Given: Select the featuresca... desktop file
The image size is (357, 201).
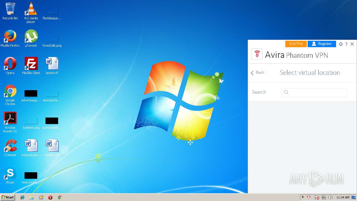Looking at the screenshot, I should click(31, 178).
